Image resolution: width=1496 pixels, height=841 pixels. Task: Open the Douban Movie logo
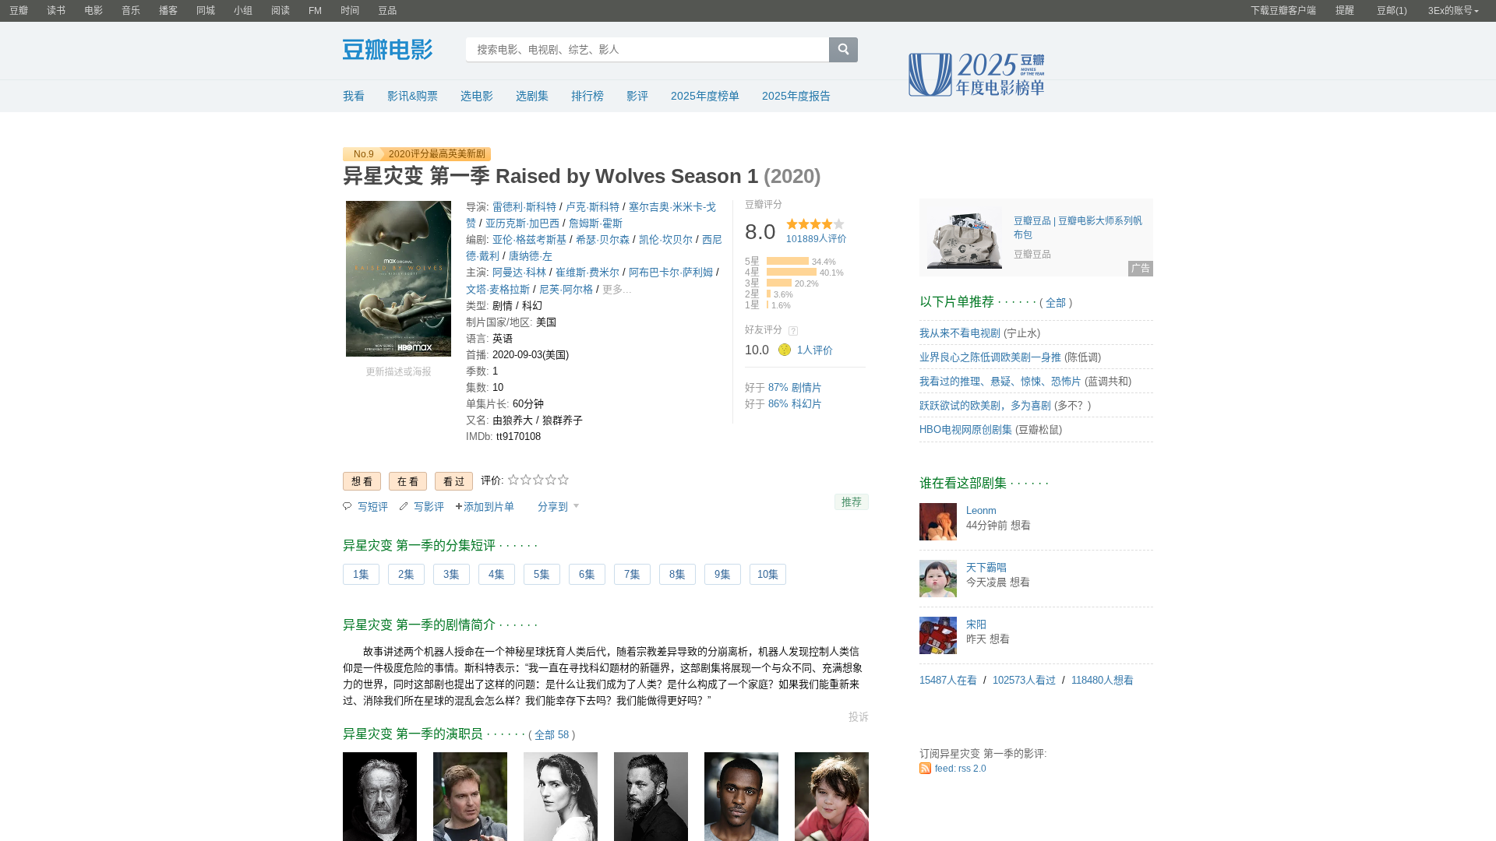click(387, 50)
